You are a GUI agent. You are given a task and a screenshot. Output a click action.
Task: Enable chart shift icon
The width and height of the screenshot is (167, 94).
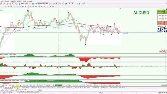click(73, 4)
